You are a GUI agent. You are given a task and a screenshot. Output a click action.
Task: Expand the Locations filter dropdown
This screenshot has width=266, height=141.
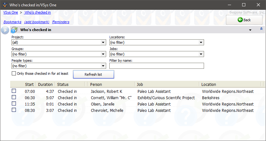tap(156, 42)
